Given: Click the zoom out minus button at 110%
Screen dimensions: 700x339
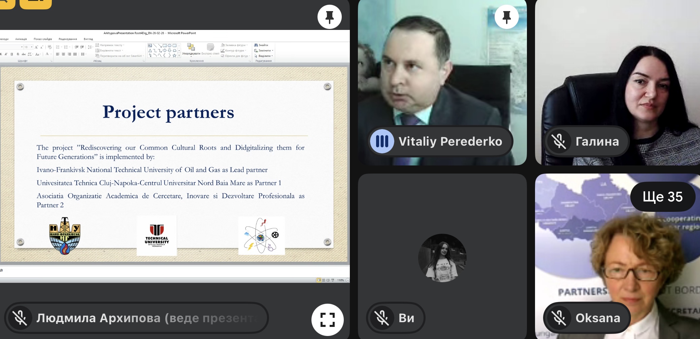Looking at the screenshot, I should click(347, 280).
